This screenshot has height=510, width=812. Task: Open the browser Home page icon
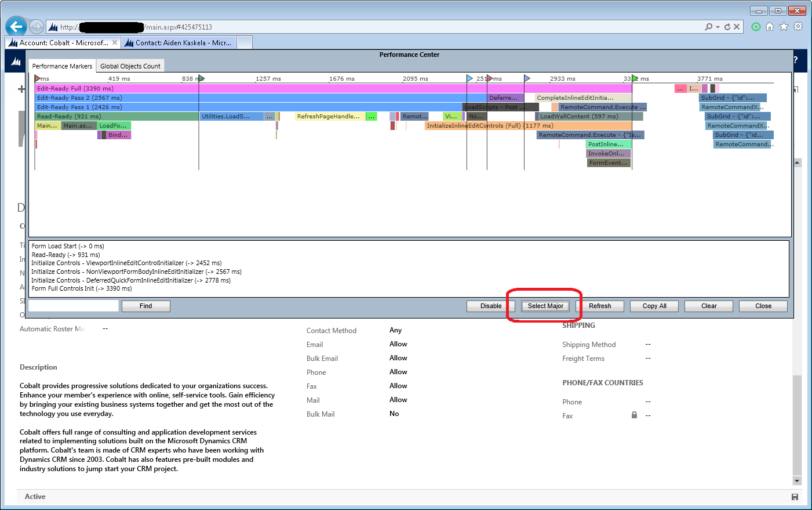770,27
